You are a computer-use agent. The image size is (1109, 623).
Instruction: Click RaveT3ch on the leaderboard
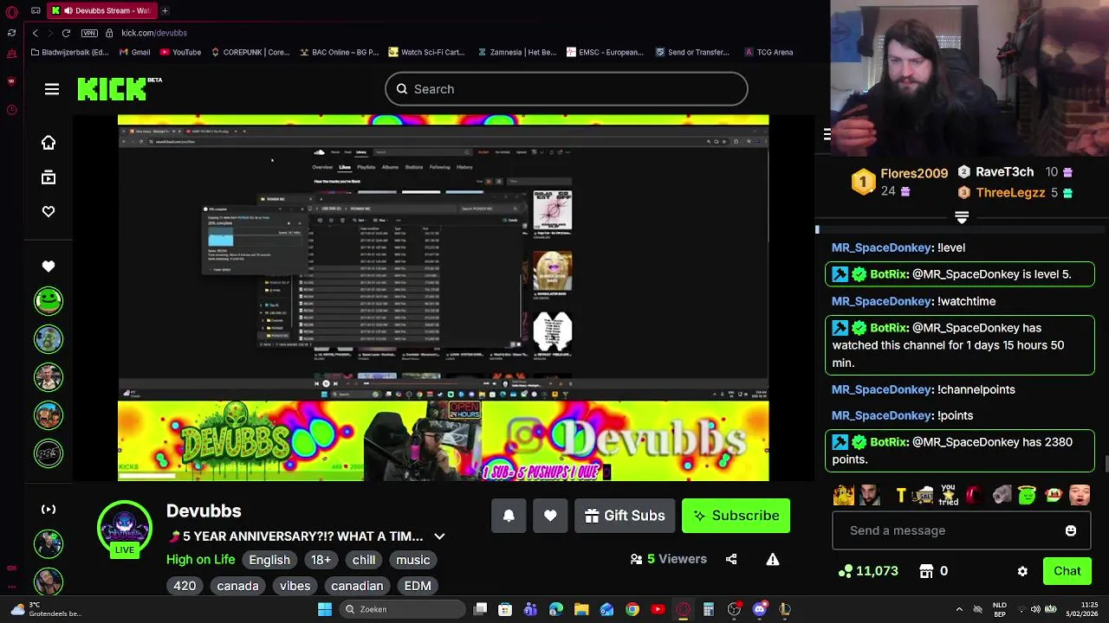[1004, 172]
